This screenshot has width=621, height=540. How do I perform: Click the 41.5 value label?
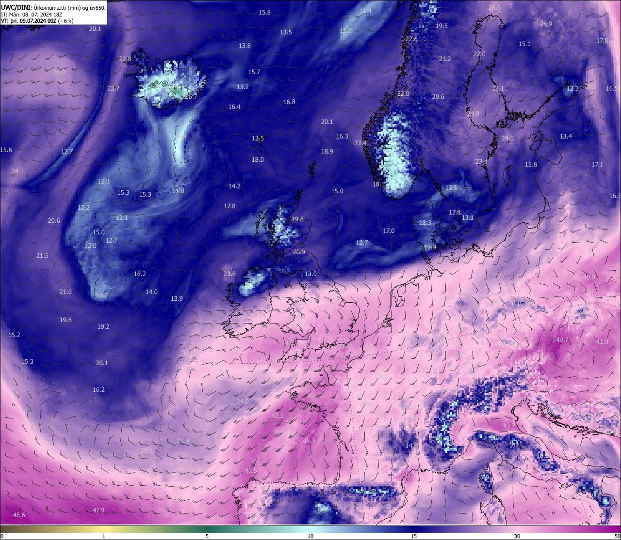click(251, 471)
